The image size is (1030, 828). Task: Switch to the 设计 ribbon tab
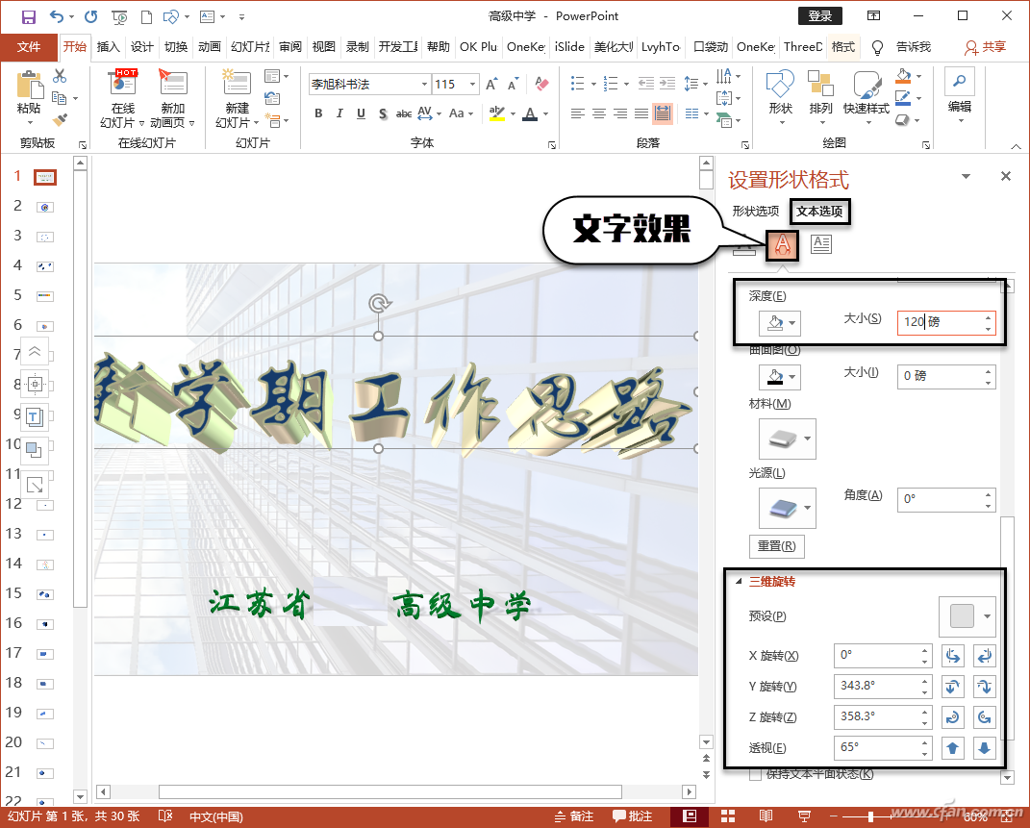point(139,46)
